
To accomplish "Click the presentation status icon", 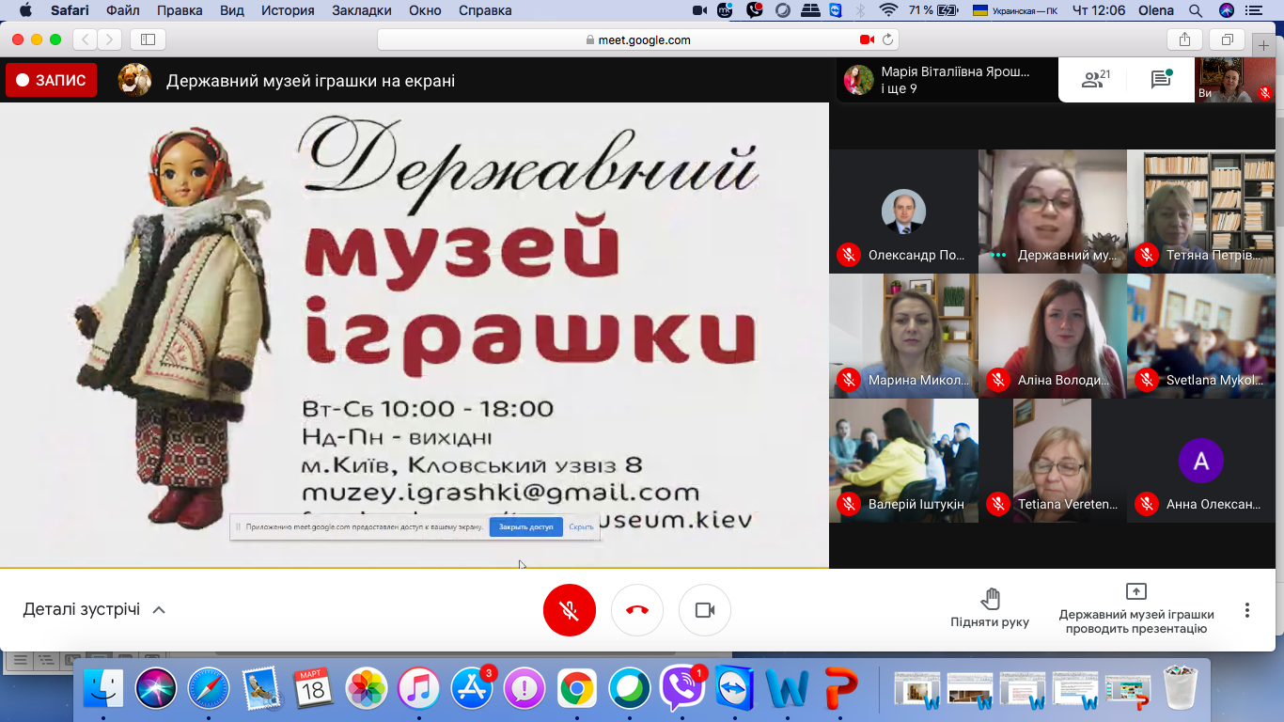I will tap(1135, 591).
